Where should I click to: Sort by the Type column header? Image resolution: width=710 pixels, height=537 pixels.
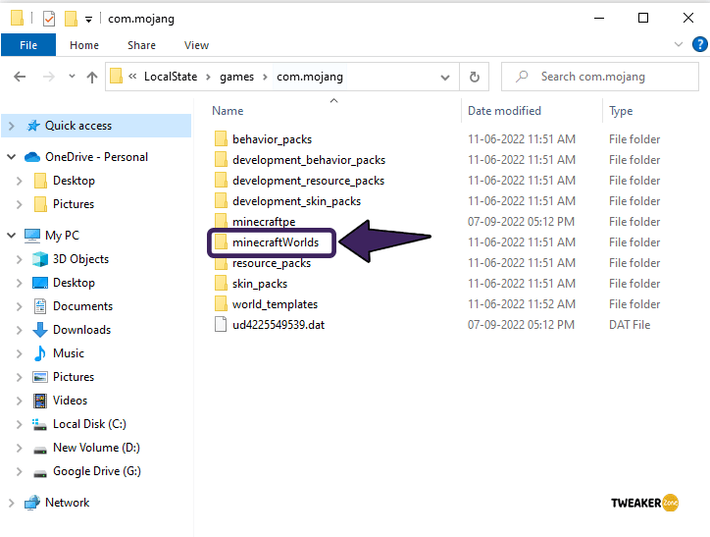pyautogui.click(x=621, y=111)
